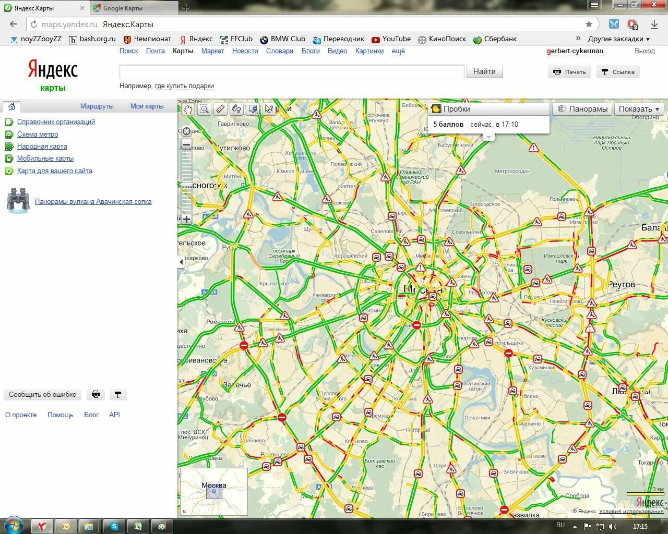Open the Новости service link
Image resolution: width=668 pixels, height=534 pixels.
tap(245, 51)
